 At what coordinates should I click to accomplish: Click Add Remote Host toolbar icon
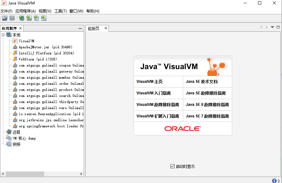(22, 18)
